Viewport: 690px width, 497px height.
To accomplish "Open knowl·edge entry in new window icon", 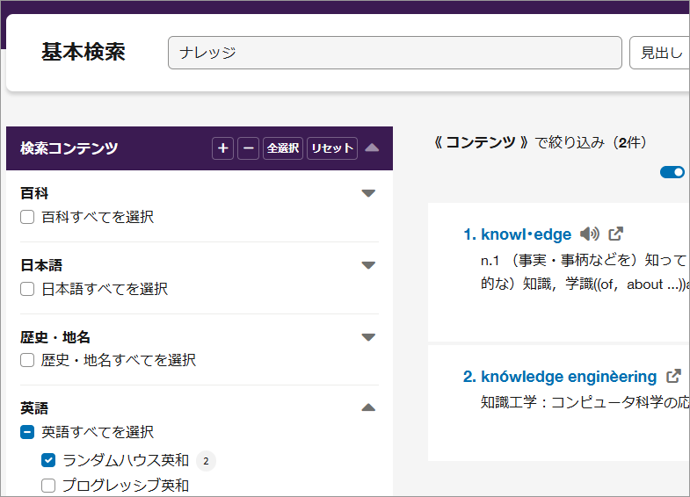I will pyautogui.click(x=615, y=234).
